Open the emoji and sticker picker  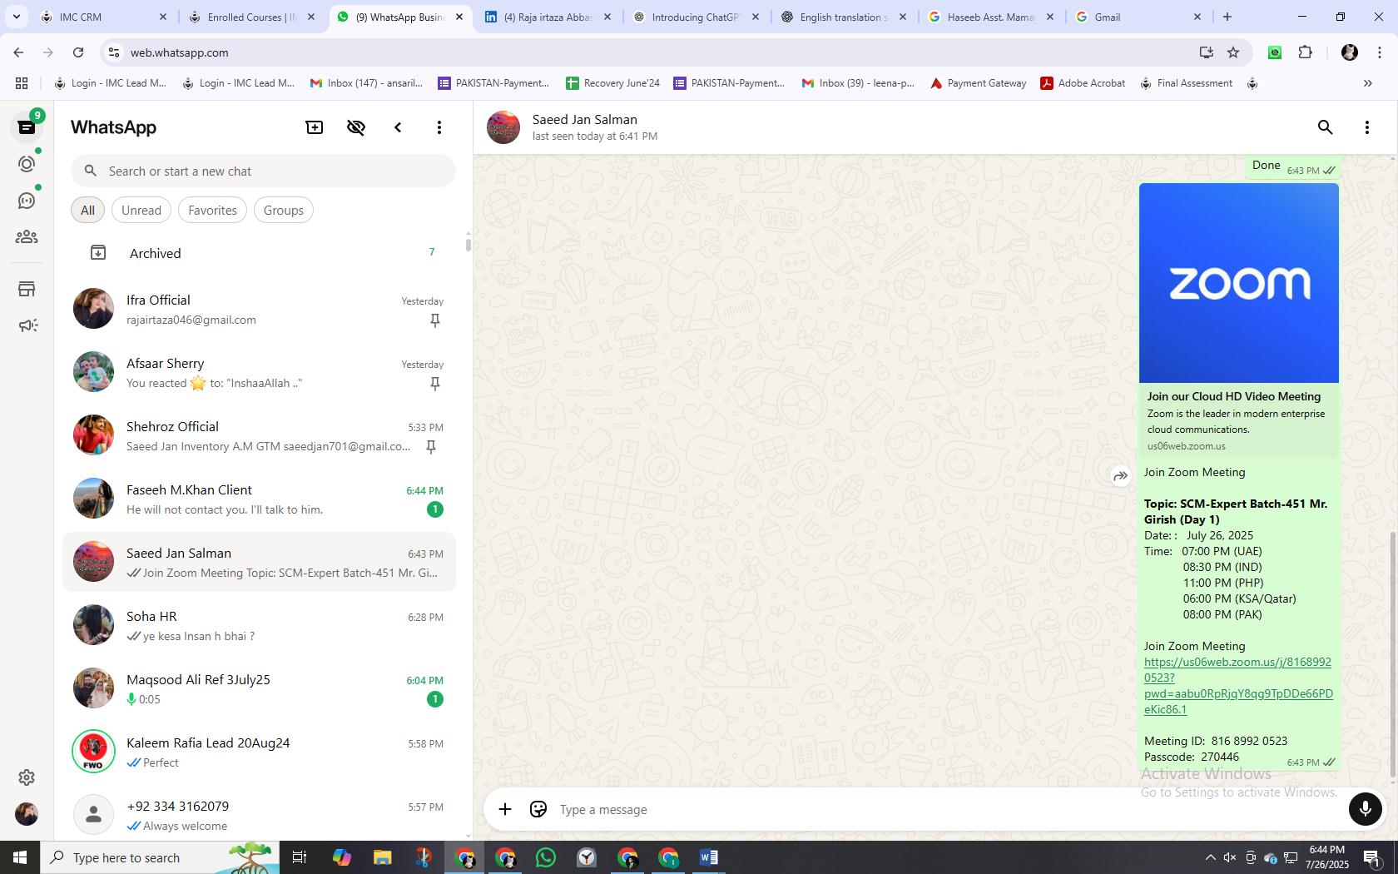point(538,809)
